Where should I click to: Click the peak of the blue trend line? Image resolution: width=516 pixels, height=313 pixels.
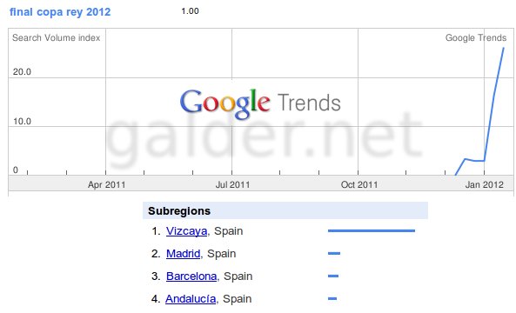click(503, 49)
